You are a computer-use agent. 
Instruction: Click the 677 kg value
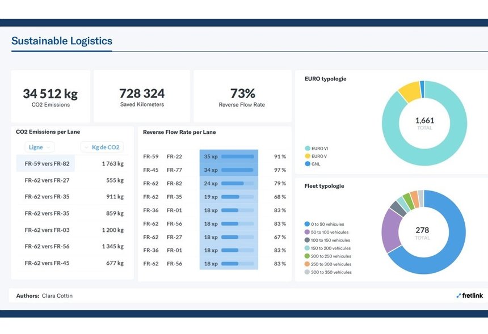coord(115,263)
